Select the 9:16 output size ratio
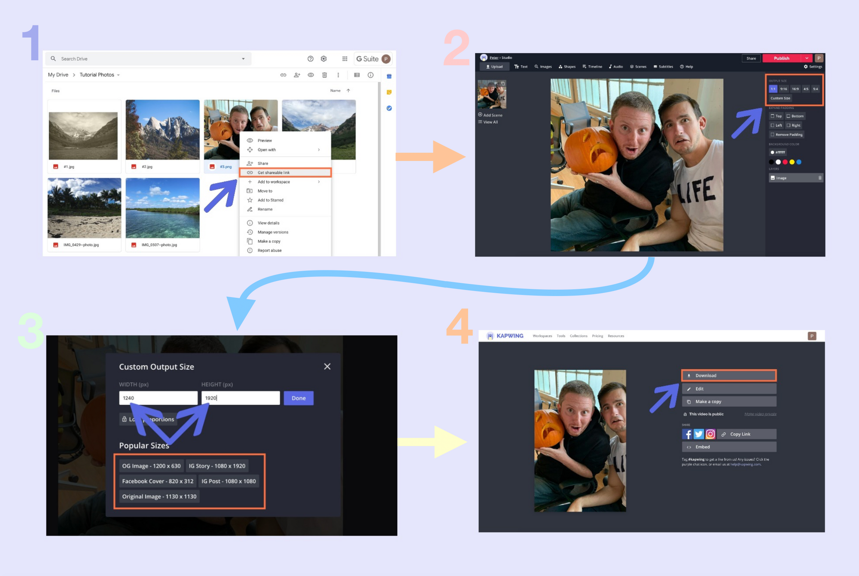 point(783,89)
